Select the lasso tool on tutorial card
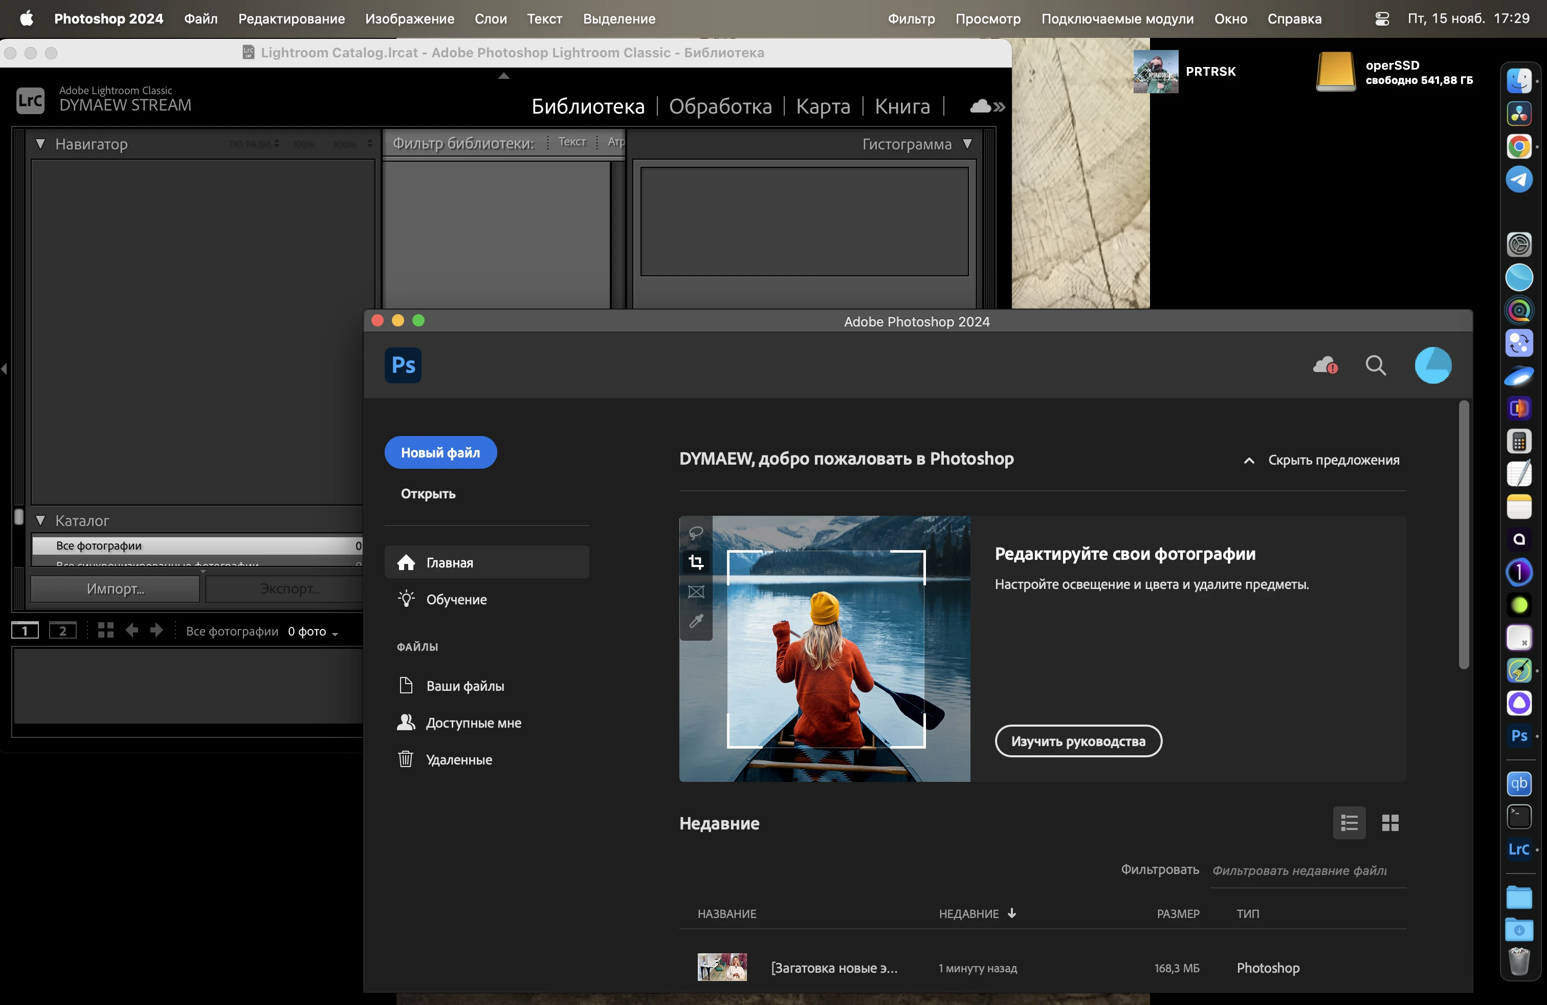 (696, 533)
